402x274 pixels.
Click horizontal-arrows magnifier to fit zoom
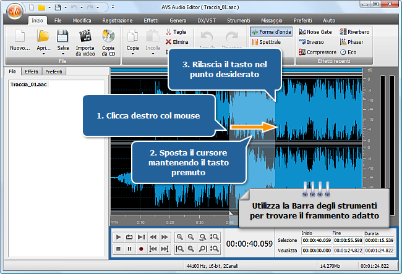(x=203, y=237)
